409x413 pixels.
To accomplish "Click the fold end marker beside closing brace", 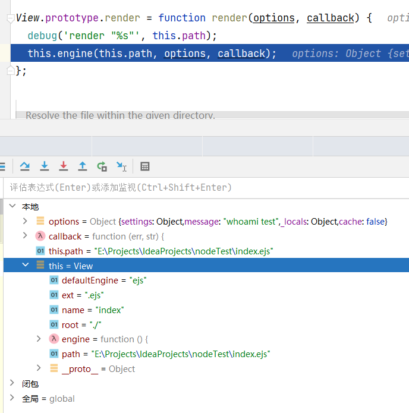I will pyautogui.click(x=10, y=71).
